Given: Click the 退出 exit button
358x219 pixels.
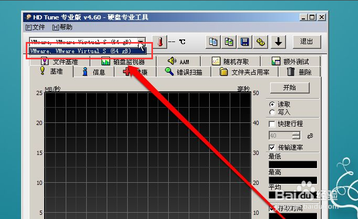Looking at the screenshot, I should (306, 41).
